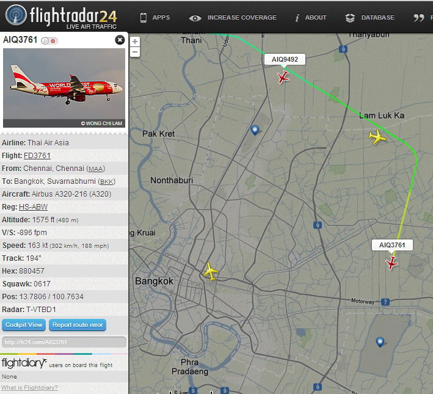The height and width of the screenshot is (394, 433).
Task: Zoom in the map with plus button
Action: (135, 42)
